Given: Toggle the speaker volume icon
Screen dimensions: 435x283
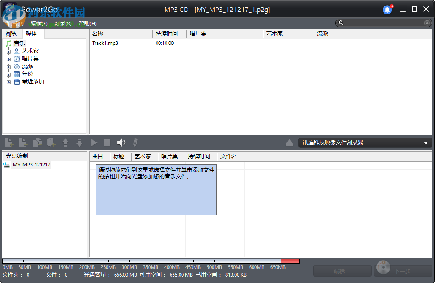Looking at the screenshot, I should click(x=122, y=142).
